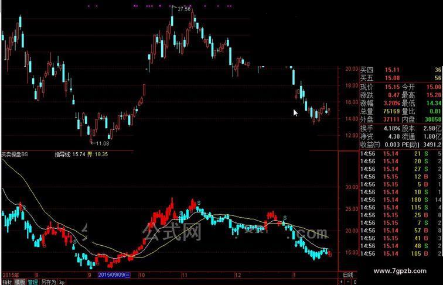443x285 pixels.
Task: Select the last tick with volume 105
Action: click(401, 253)
